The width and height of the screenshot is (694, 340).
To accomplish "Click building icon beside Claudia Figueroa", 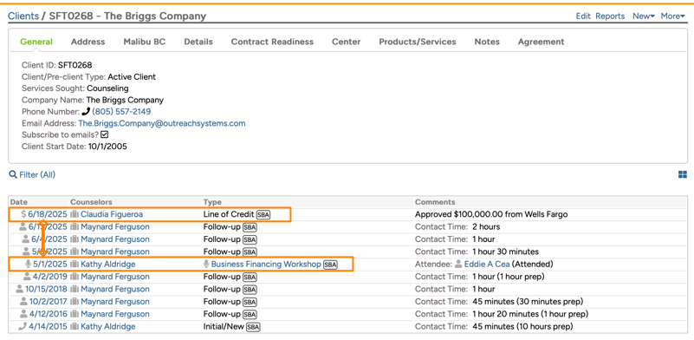I will [75, 214].
